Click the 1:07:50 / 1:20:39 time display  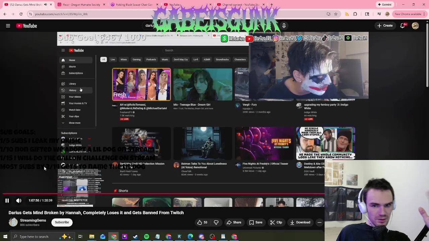point(41,200)
